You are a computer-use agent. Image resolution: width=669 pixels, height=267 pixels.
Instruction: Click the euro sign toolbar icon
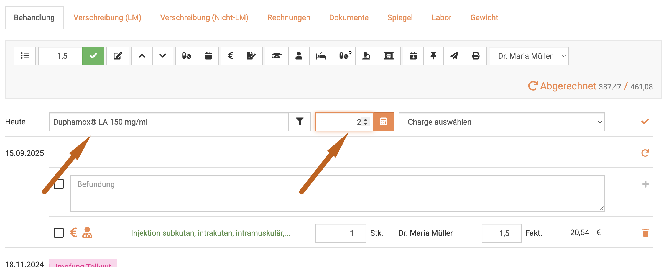[230, 56]
